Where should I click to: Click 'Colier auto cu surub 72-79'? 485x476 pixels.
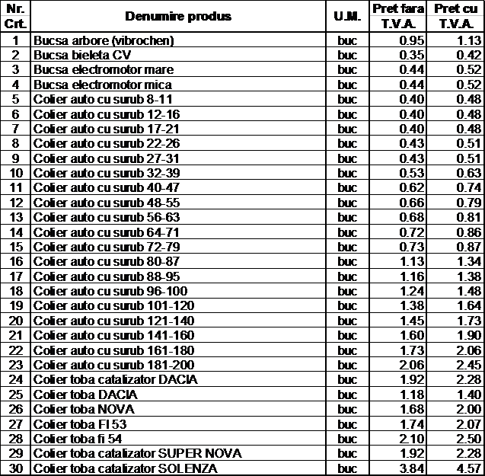tap(107, 247)
